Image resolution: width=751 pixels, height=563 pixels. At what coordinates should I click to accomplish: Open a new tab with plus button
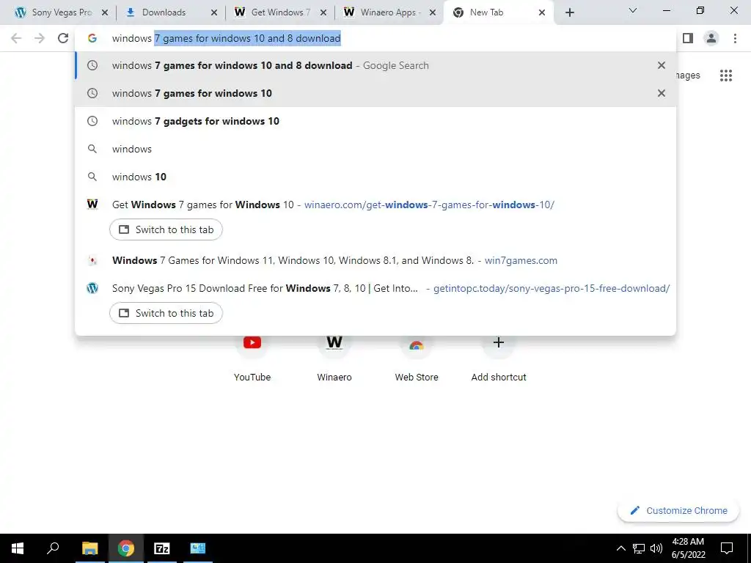[x=569, y=12]
